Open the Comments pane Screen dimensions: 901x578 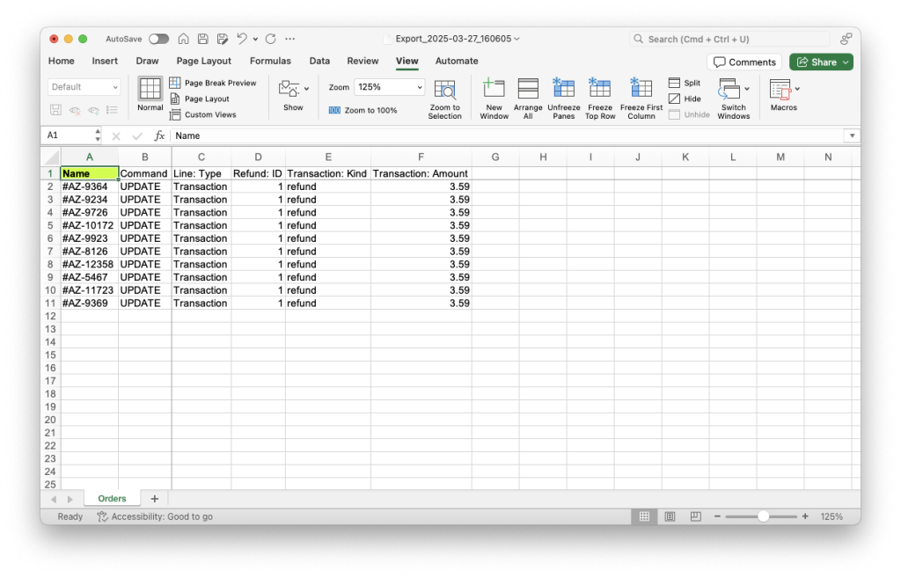744,62
